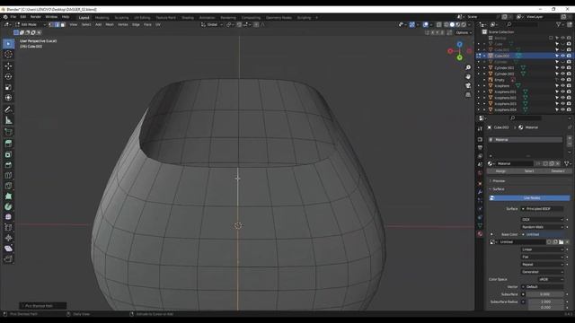Image resolution: width=575 pixels, height=323 pixels.
Task: Click the viewport zoom magnifier icon
Action: coord(468,68)
